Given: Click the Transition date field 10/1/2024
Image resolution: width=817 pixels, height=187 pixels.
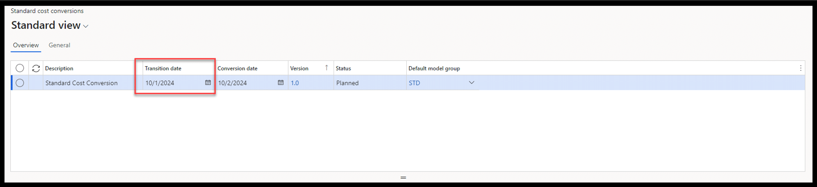Looking at the screenshot, I should [x=172, y=83].
